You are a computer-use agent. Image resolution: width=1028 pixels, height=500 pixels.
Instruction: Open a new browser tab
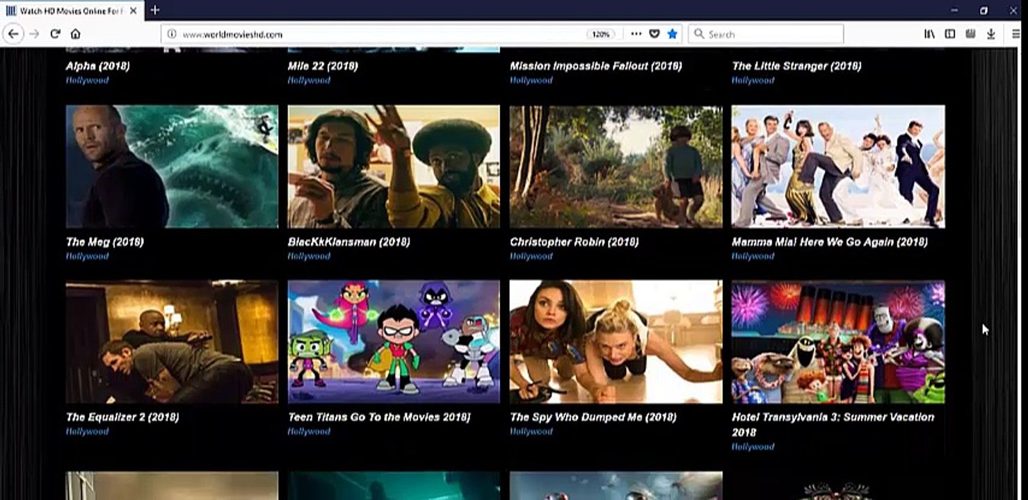point(155,10)
